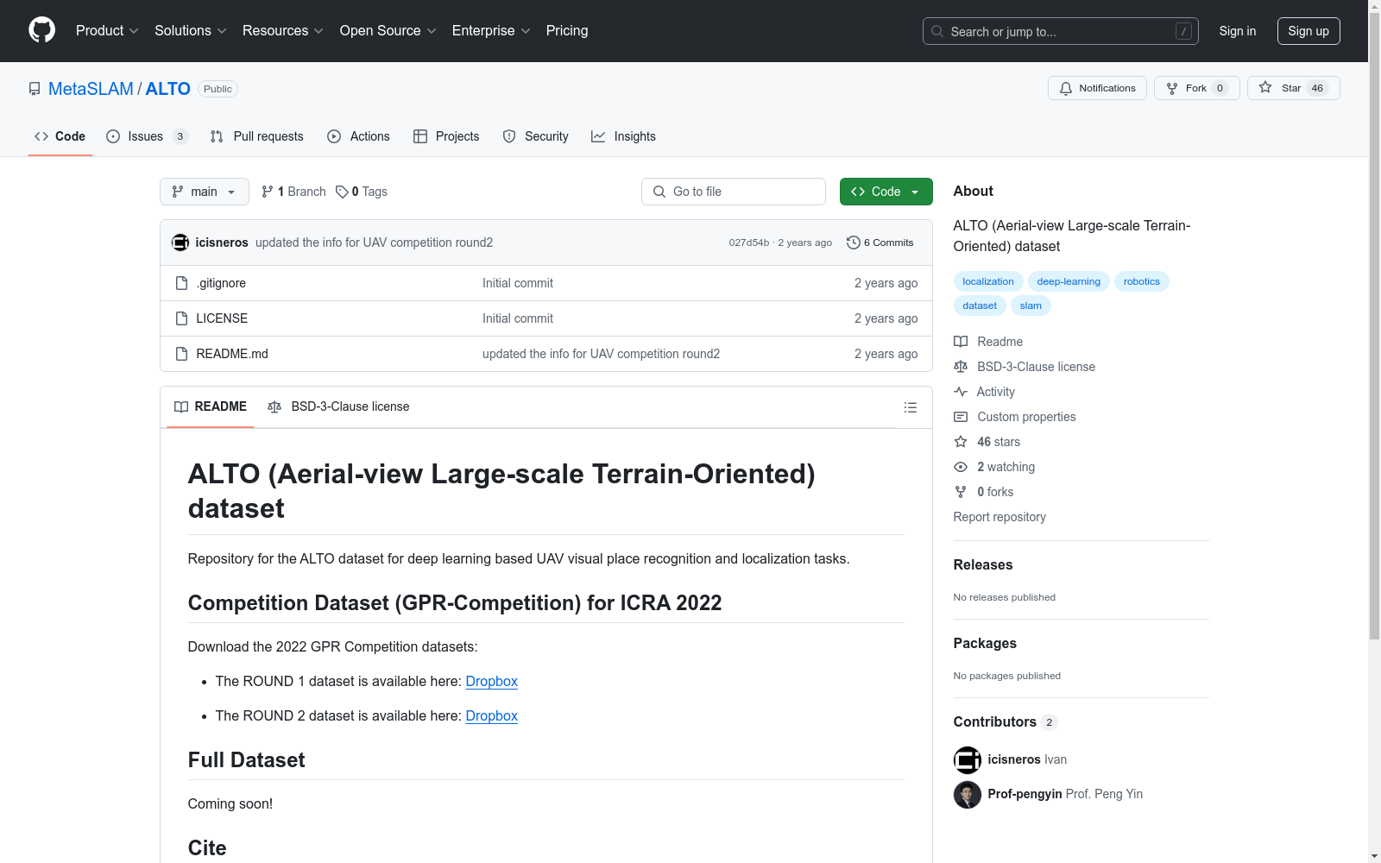Click the fork icon beside 0 forks
Viewport: 1381px width, 863px height.
coord(961,492)
